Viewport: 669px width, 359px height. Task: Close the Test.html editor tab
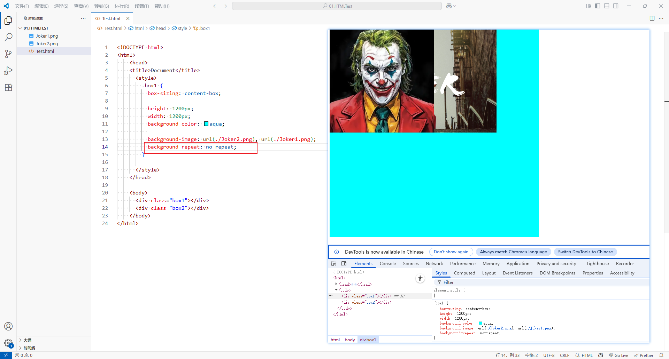(x=128, y=18)
